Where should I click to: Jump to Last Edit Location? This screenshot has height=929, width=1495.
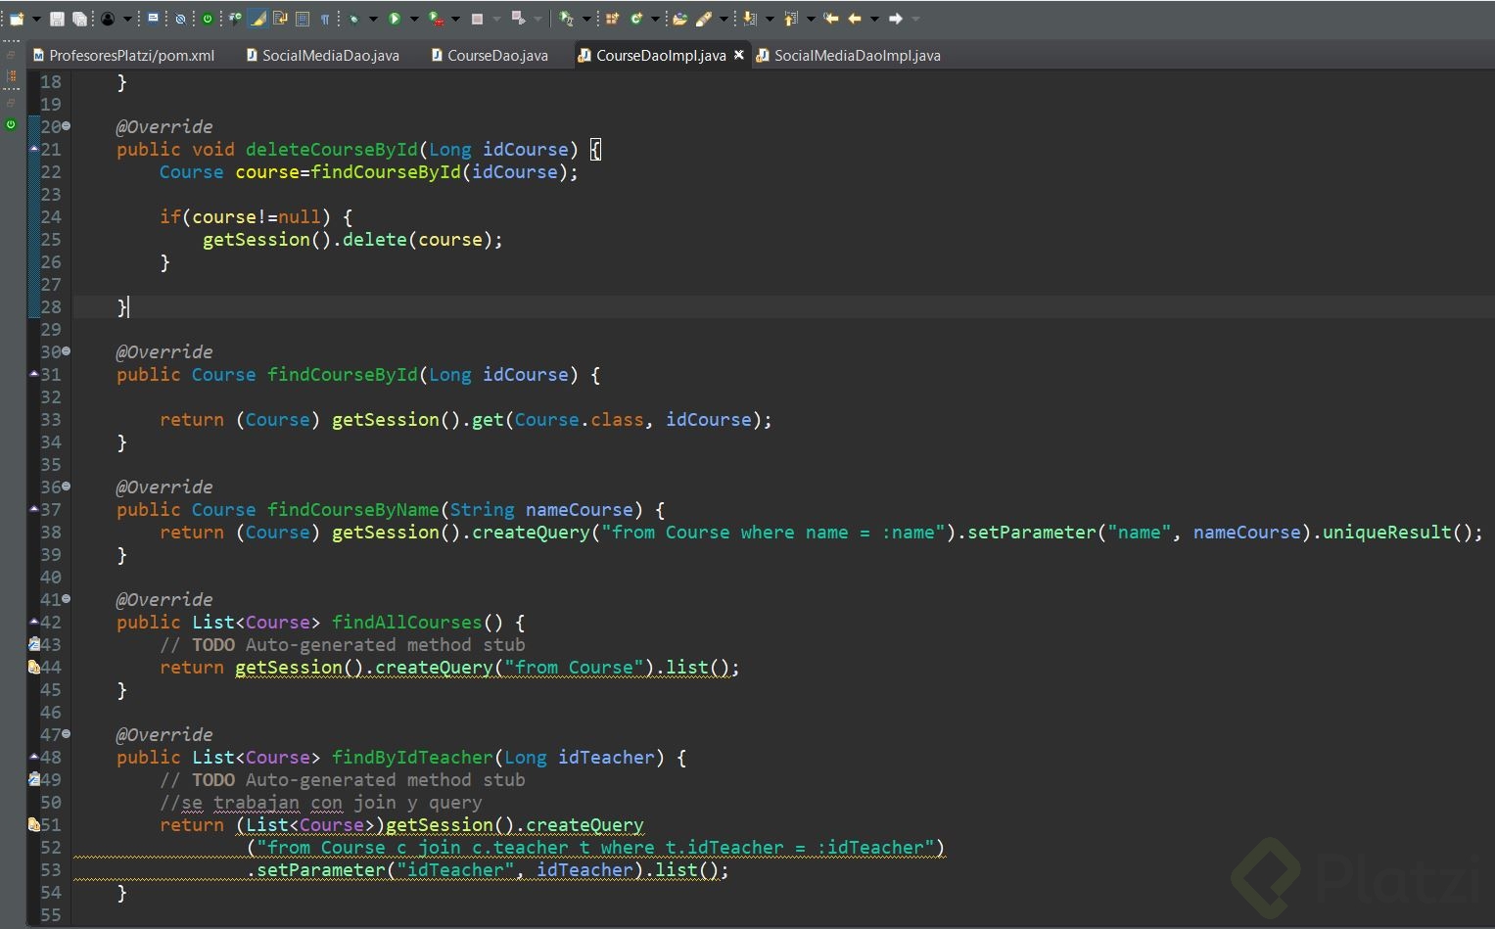(831, 19)
